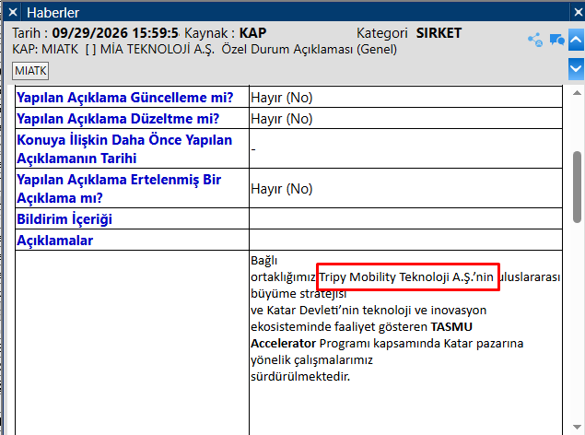Viewport: 585px width, 435px height.
Task: Click 'Hayır (No)' in the Güncelleme row
Action: tap(282, 98)
